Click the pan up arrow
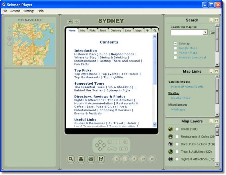226x175 pixels. pyautogui.click(x=100, y=141)
